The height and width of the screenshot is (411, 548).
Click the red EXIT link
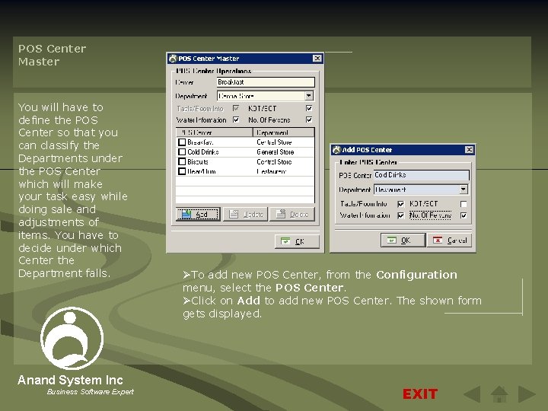point(420,394)
